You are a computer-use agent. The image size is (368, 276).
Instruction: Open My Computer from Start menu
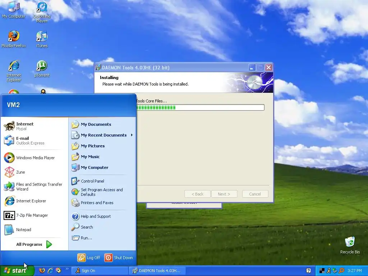tap(102, 167)
